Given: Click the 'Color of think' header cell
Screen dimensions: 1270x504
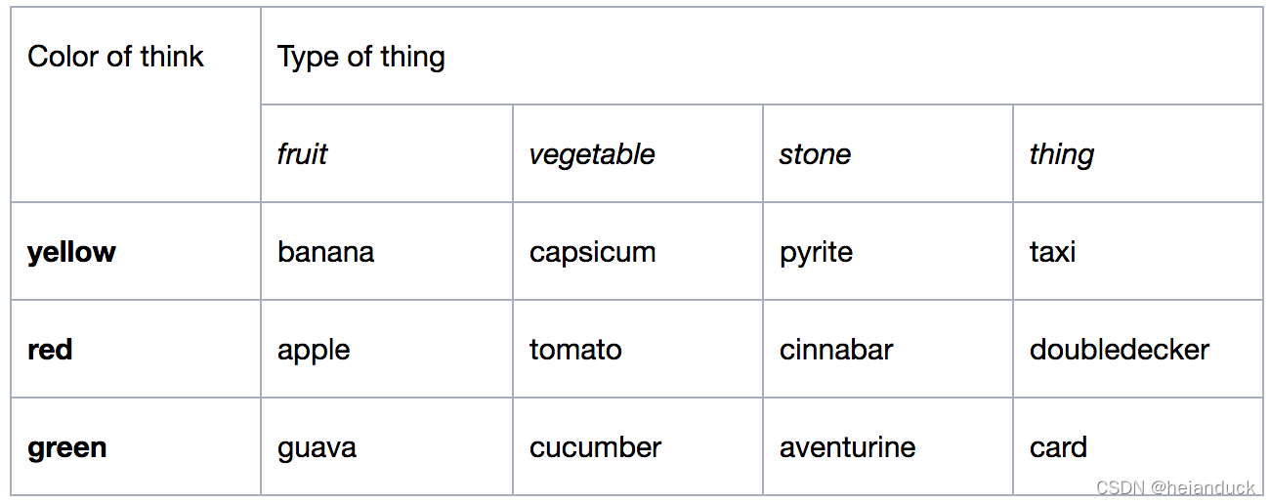Looking at the screenshot, I should [x=136, y=105].
